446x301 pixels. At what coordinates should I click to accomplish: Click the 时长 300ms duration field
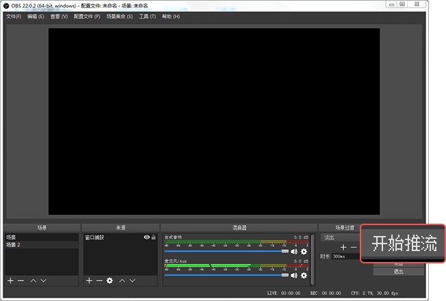pyautogui.click(x=346, y=257)
